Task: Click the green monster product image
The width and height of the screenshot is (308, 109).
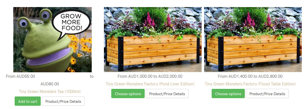Action: click(x=52, y=39)
